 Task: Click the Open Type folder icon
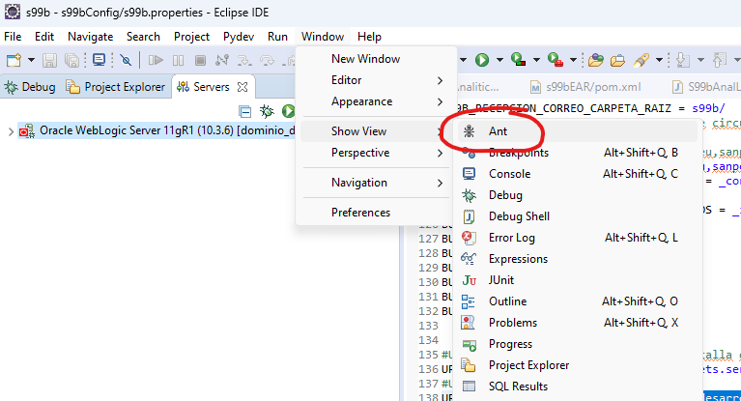[595, 60]
